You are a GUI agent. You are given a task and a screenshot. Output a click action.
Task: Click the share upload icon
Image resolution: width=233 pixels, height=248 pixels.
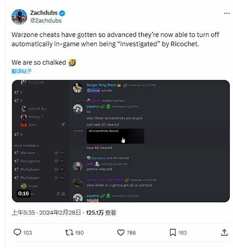tap(224, 232)
